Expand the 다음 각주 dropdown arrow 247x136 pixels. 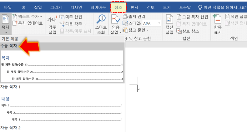[x=85, y=24]
